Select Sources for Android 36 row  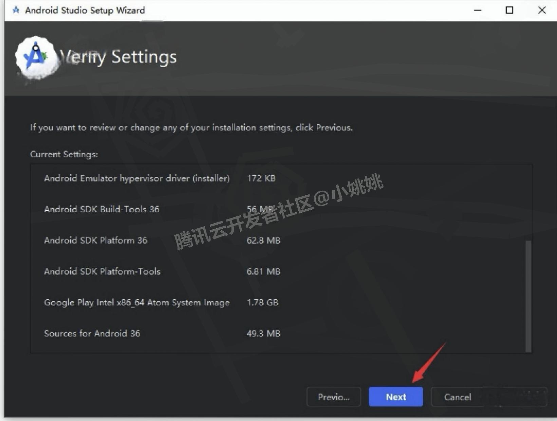point(92,333)
